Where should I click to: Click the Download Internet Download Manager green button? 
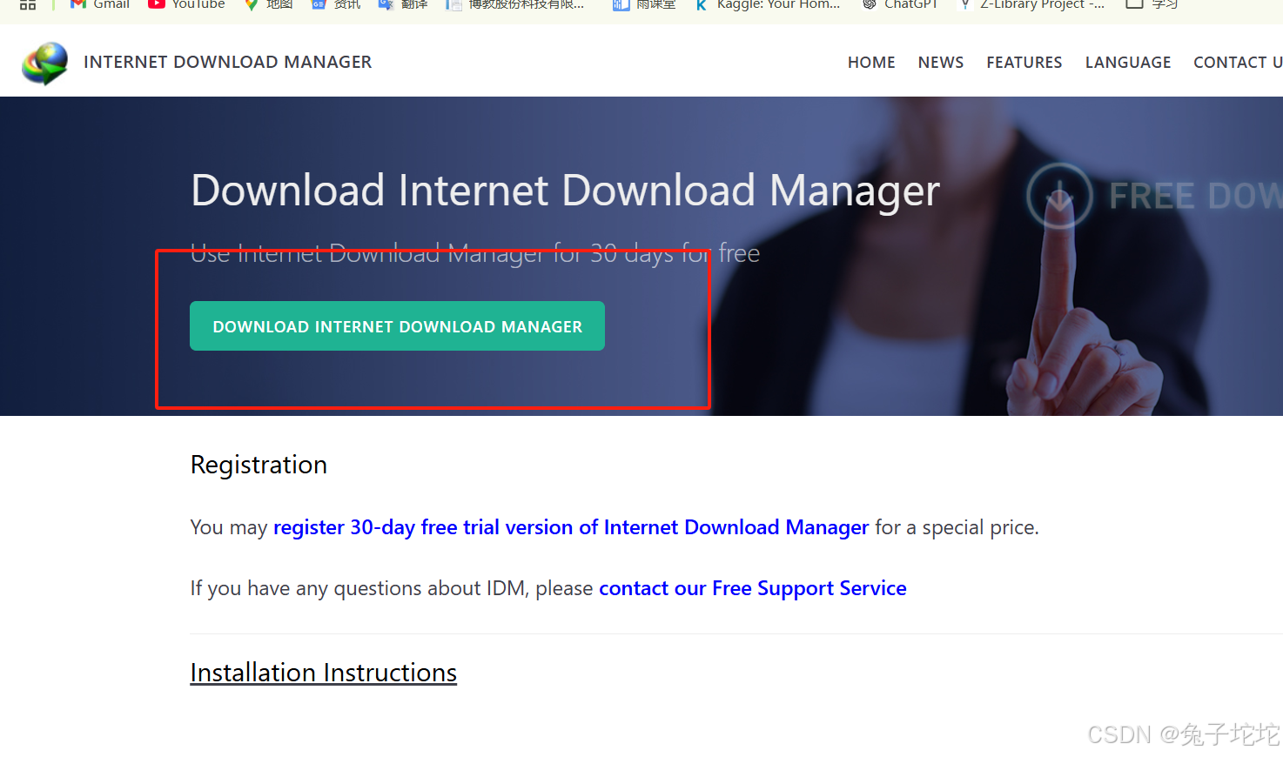pyautogui.click(x=397, y=326)
